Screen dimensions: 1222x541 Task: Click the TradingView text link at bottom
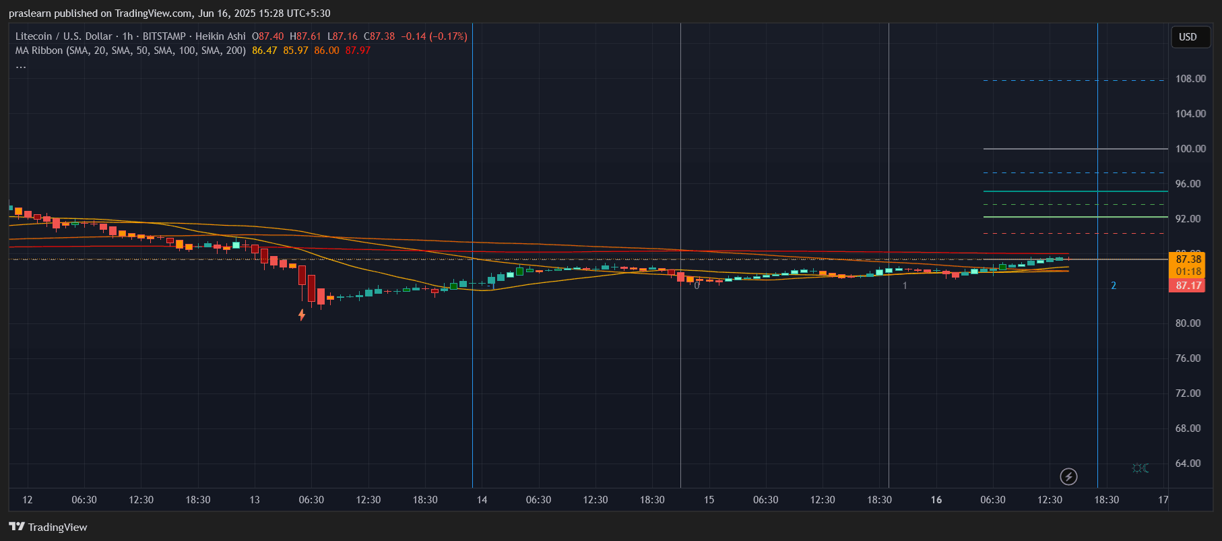click(57, 527)
